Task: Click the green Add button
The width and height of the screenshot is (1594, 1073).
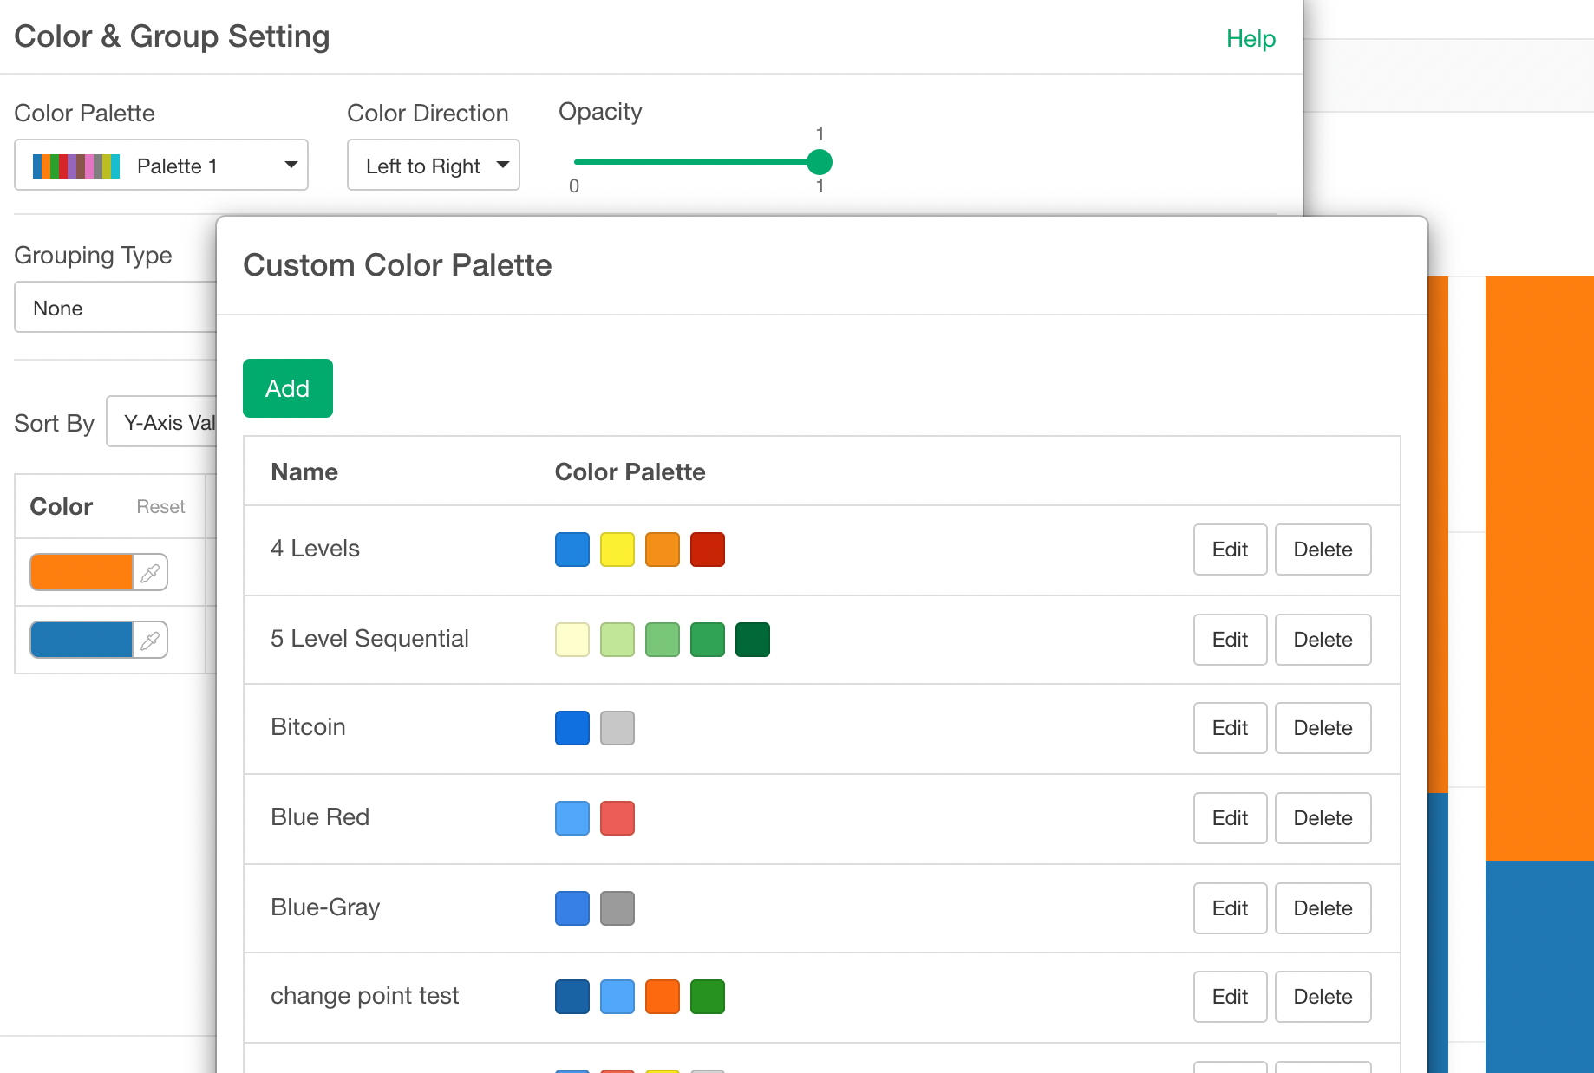Action: click(x=288, y=388)
